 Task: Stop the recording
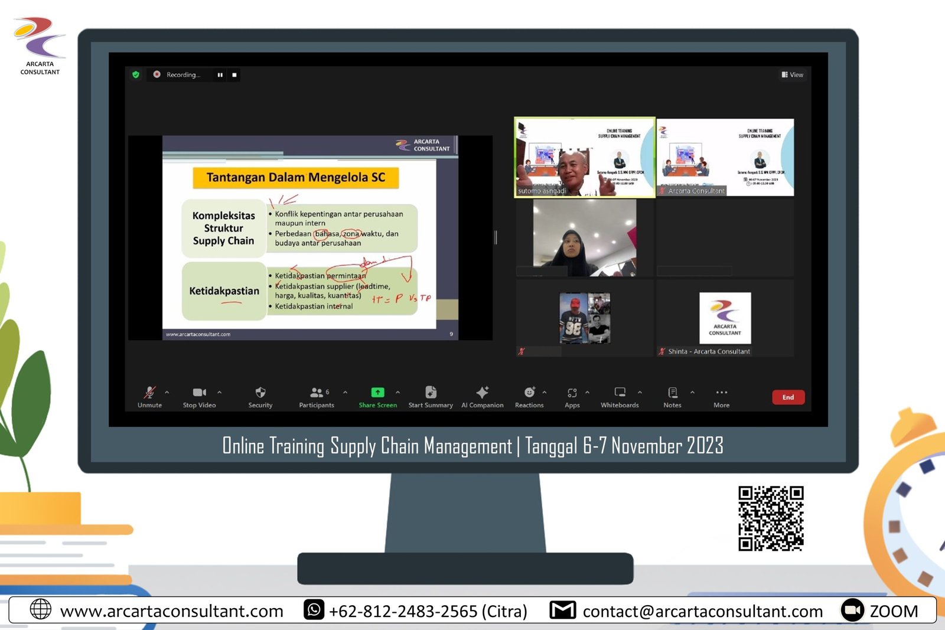pos(234,75)
